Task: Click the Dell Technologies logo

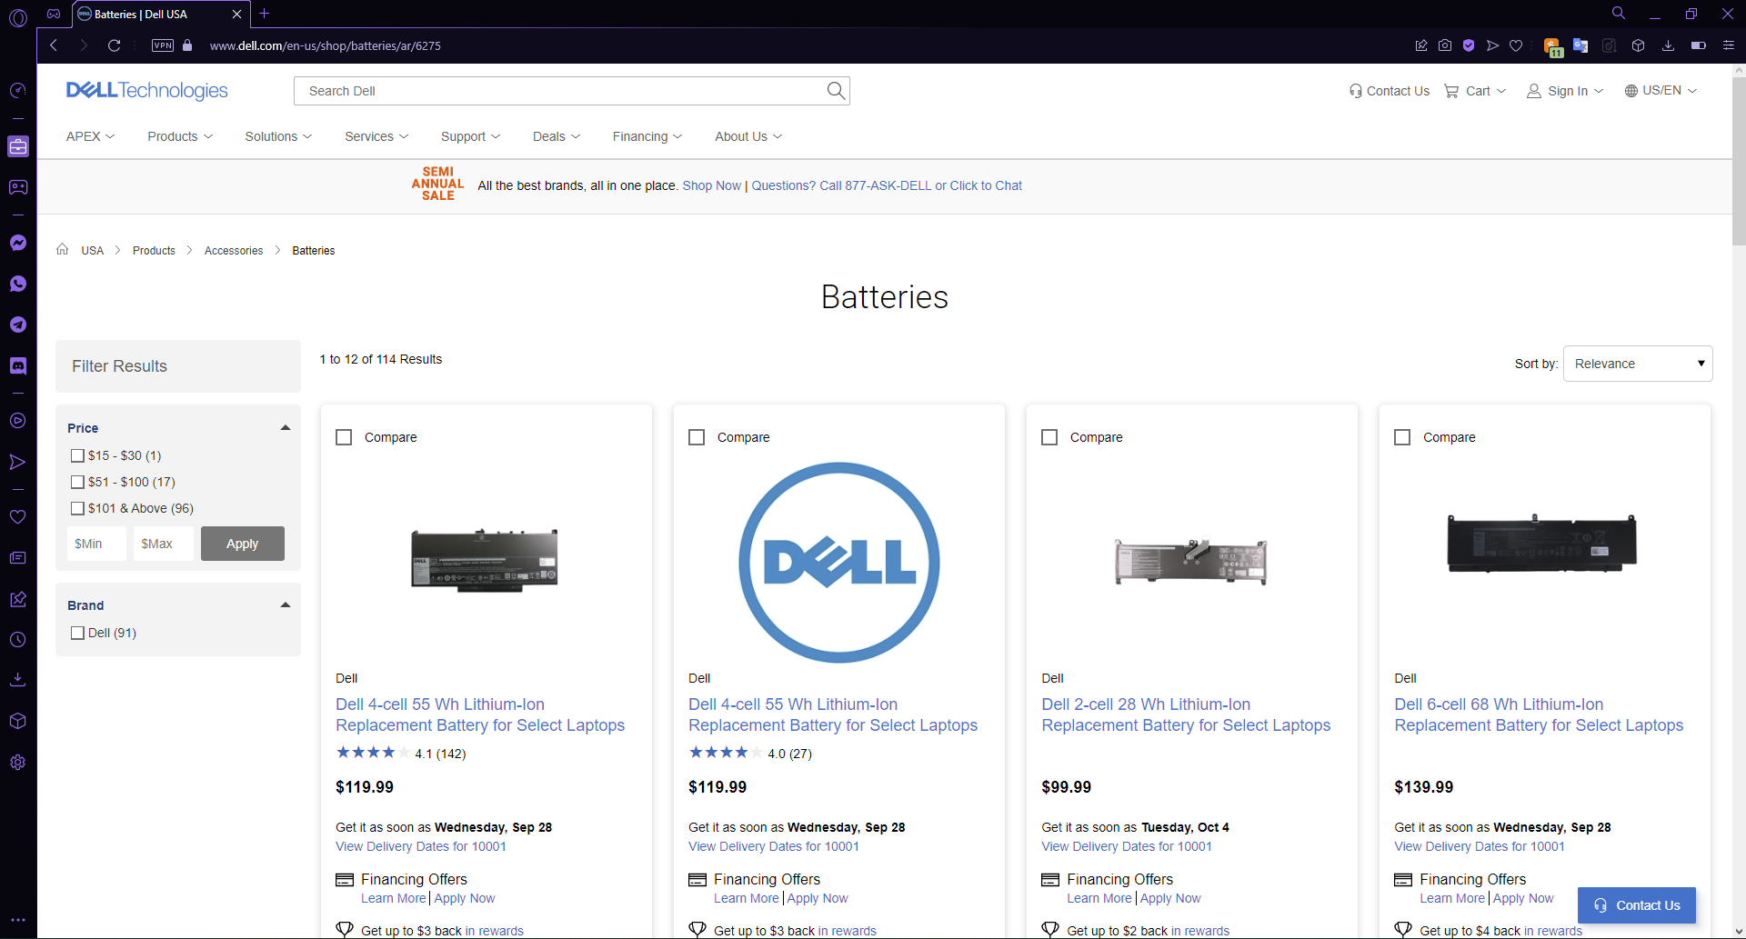Action: (147, 91)
